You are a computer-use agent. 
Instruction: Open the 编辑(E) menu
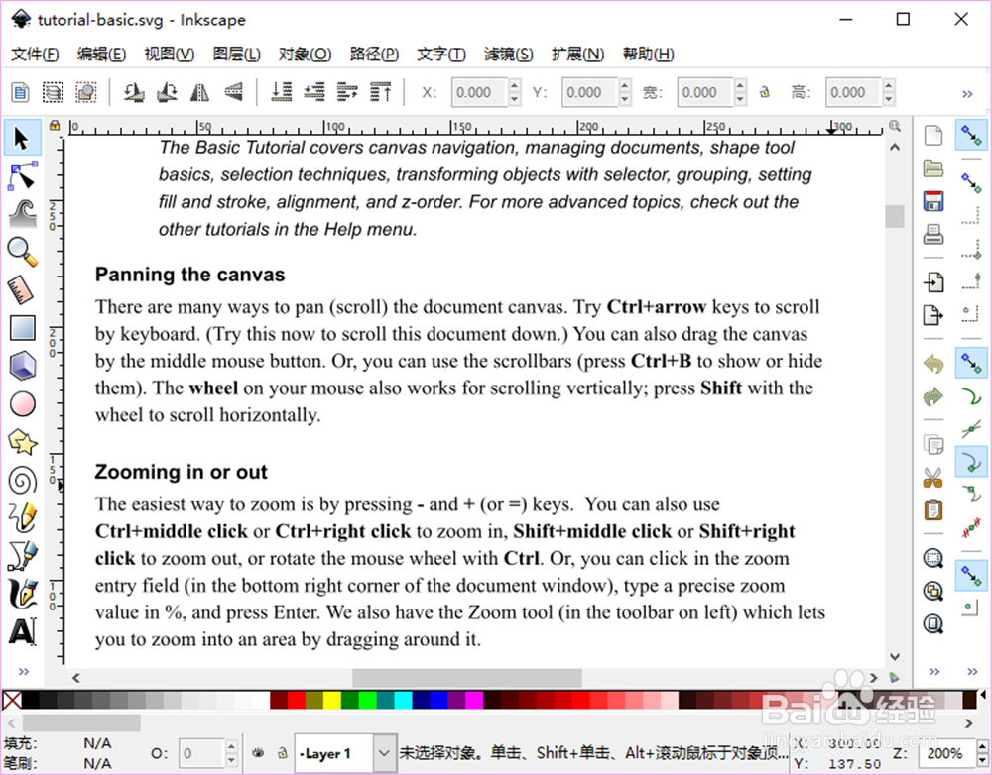(x=101, y=55)
